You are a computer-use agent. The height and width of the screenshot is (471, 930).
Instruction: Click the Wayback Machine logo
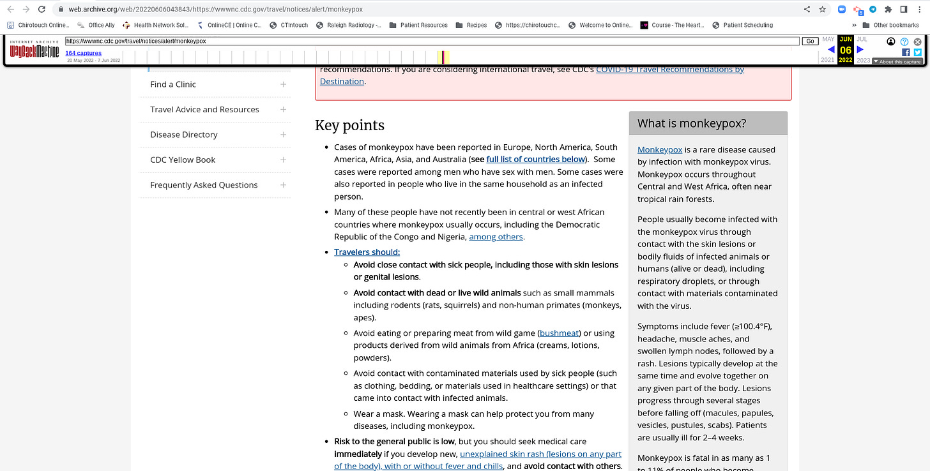pyautogui.click(x=34, y=50)
